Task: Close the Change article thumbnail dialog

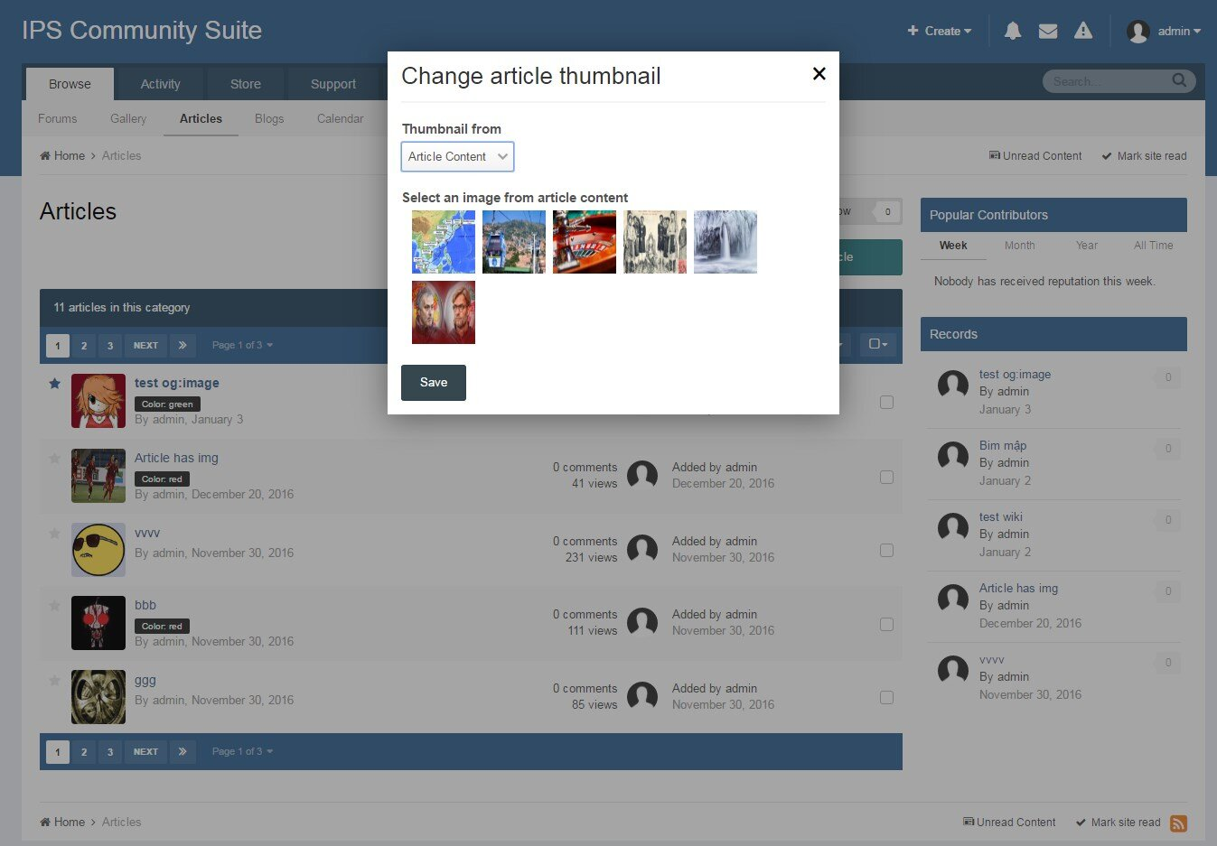Action: tap(819, 74)
